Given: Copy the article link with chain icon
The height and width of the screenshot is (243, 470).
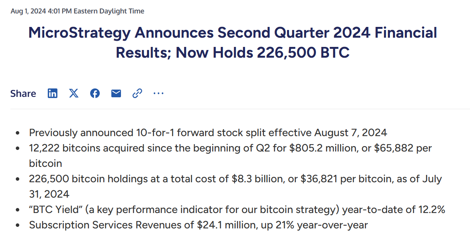Looking at the screenshot, I should tap(137, 93).
